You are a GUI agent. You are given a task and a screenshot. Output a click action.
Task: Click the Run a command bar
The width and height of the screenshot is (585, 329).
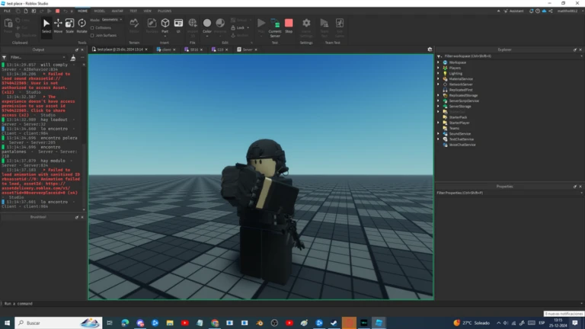tap(291, 304)
